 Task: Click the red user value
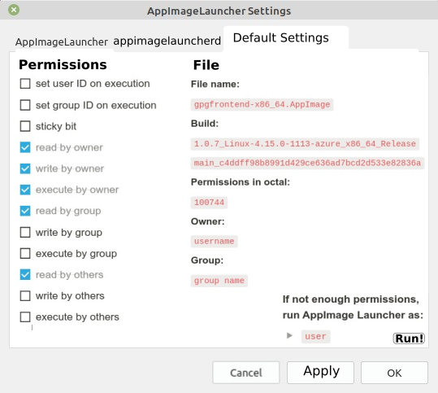(x=315, y=337)
